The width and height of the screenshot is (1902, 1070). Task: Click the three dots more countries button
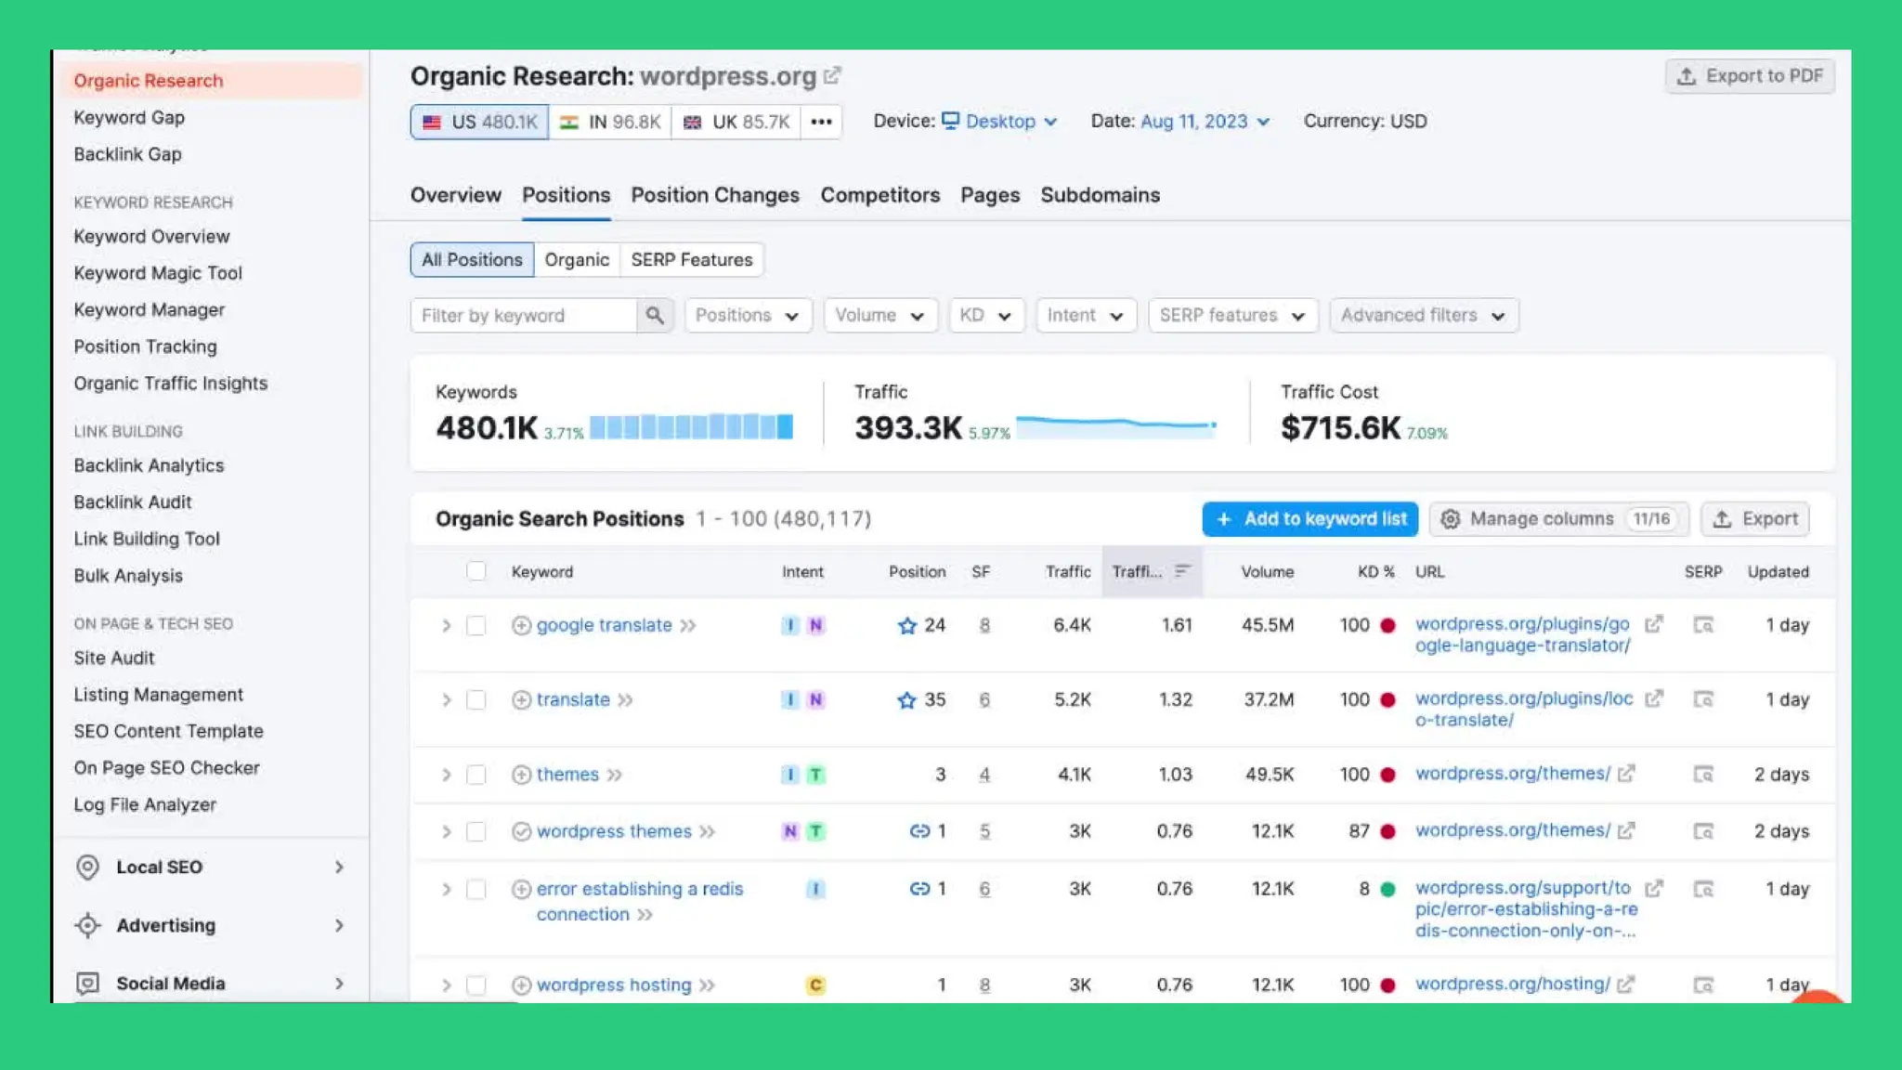tap(821, 122)
